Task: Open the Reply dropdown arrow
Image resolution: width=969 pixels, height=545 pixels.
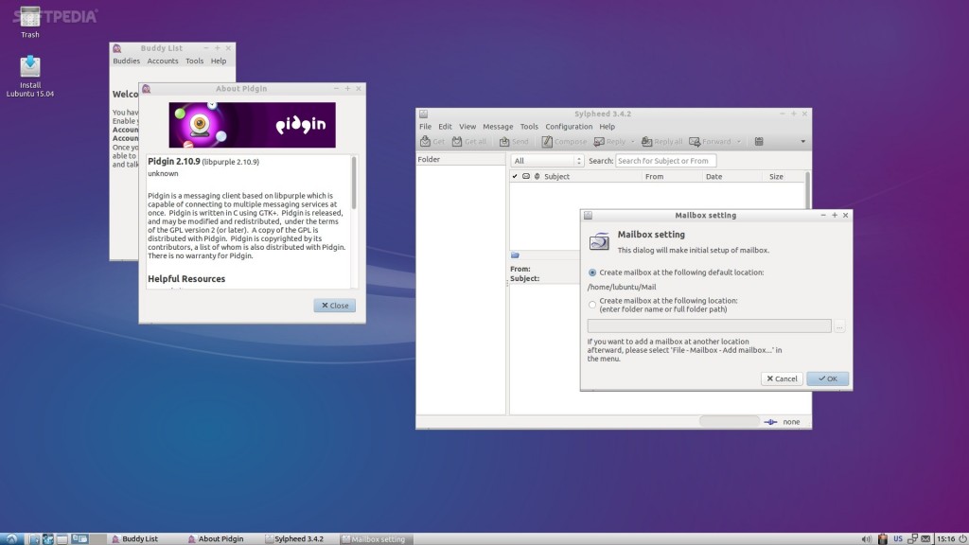Action: [632, 141]
